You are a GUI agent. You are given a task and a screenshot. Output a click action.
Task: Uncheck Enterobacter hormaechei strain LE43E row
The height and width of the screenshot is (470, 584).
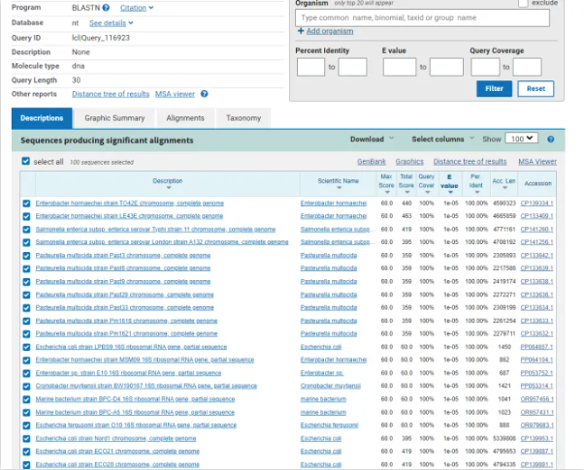click(x=26, y=216)
